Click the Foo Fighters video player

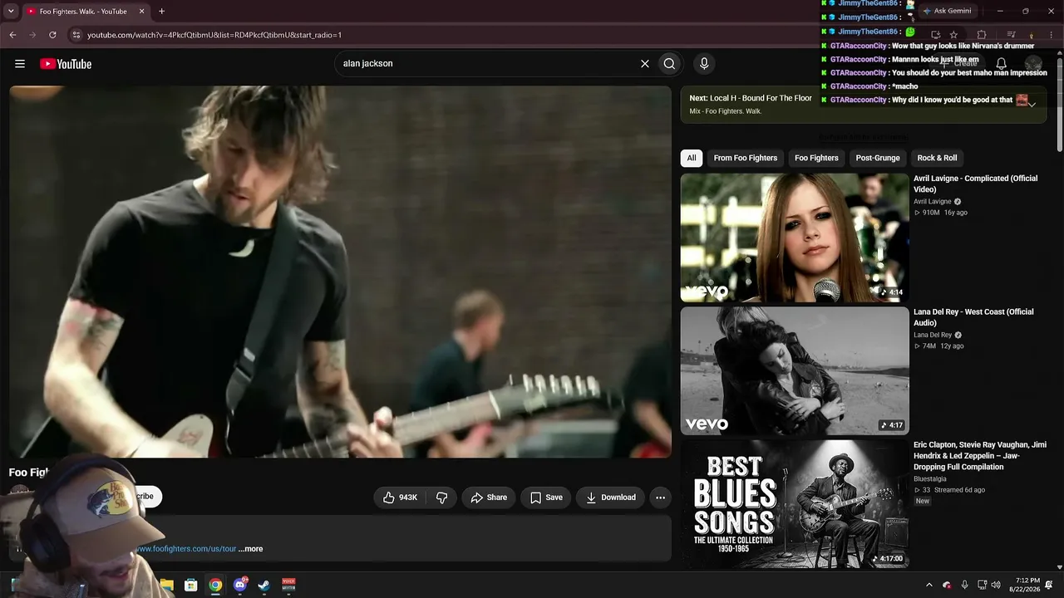point(340,272)
